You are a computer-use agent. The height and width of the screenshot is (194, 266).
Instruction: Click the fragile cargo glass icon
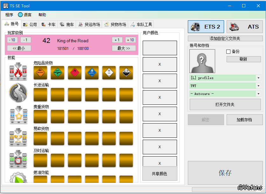[x=18, y=137]
